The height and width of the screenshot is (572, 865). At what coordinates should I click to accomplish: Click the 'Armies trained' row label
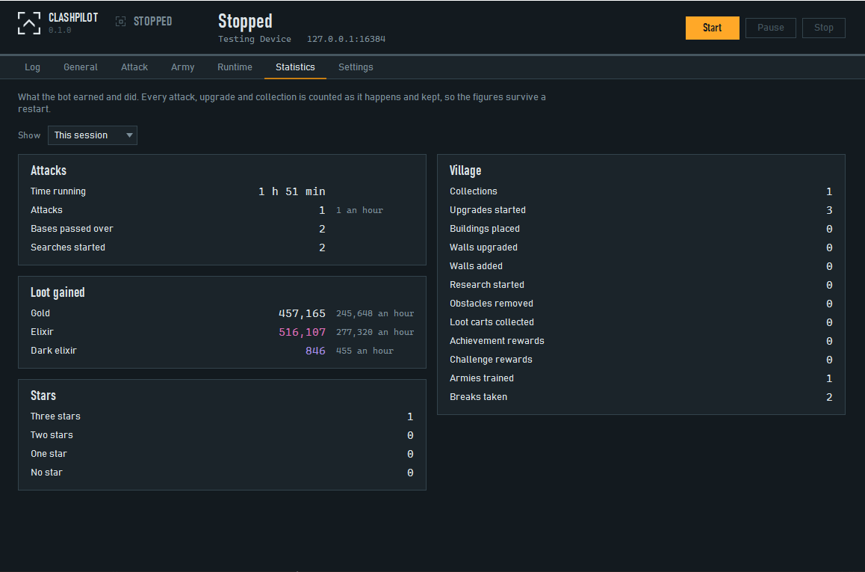click(482, 379)
